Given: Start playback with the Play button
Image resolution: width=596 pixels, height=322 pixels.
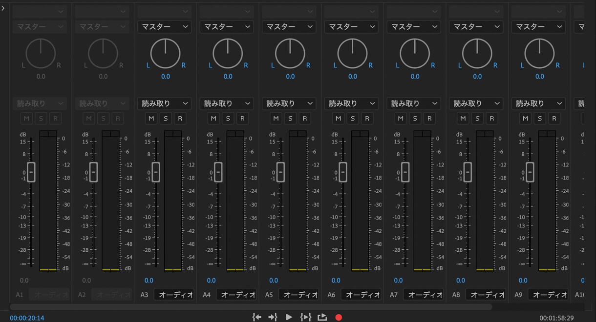Looking at the screenshot, I should 289,317.
